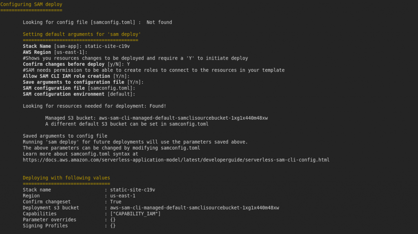
Task: Click the 'Saved arguments to config file' line
Action: [x=65, y=136]
